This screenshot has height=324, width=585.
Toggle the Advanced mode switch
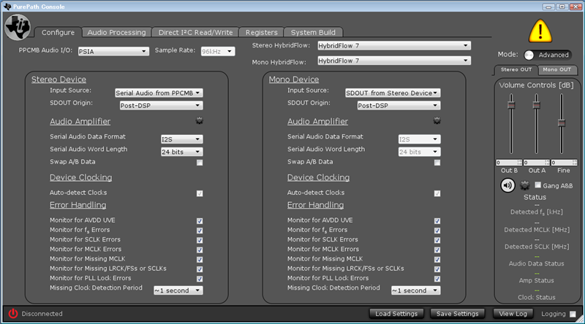pyautogui.click(x=547, y=55)
